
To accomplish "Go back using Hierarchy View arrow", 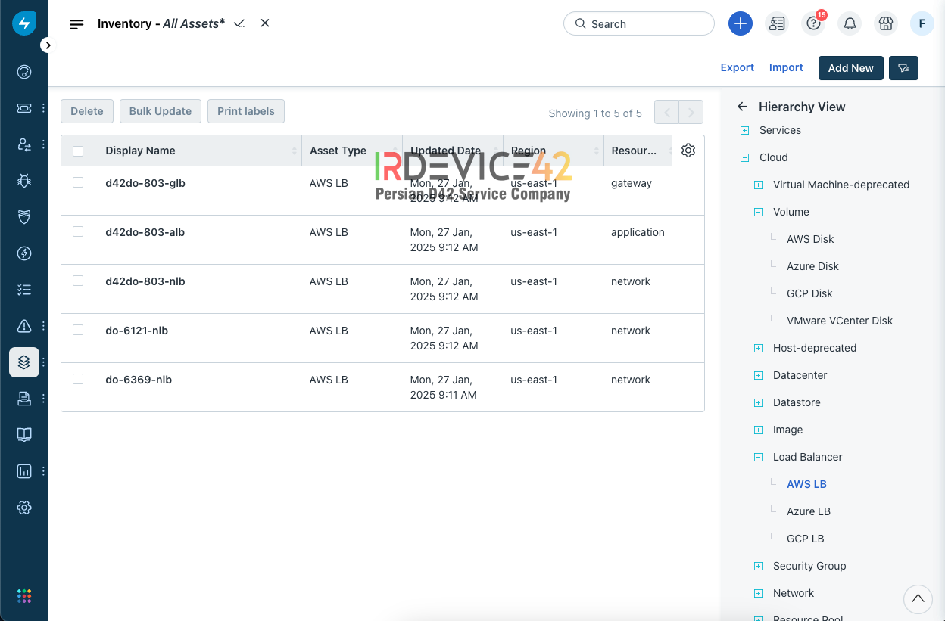I will click(x=742, y=107).
